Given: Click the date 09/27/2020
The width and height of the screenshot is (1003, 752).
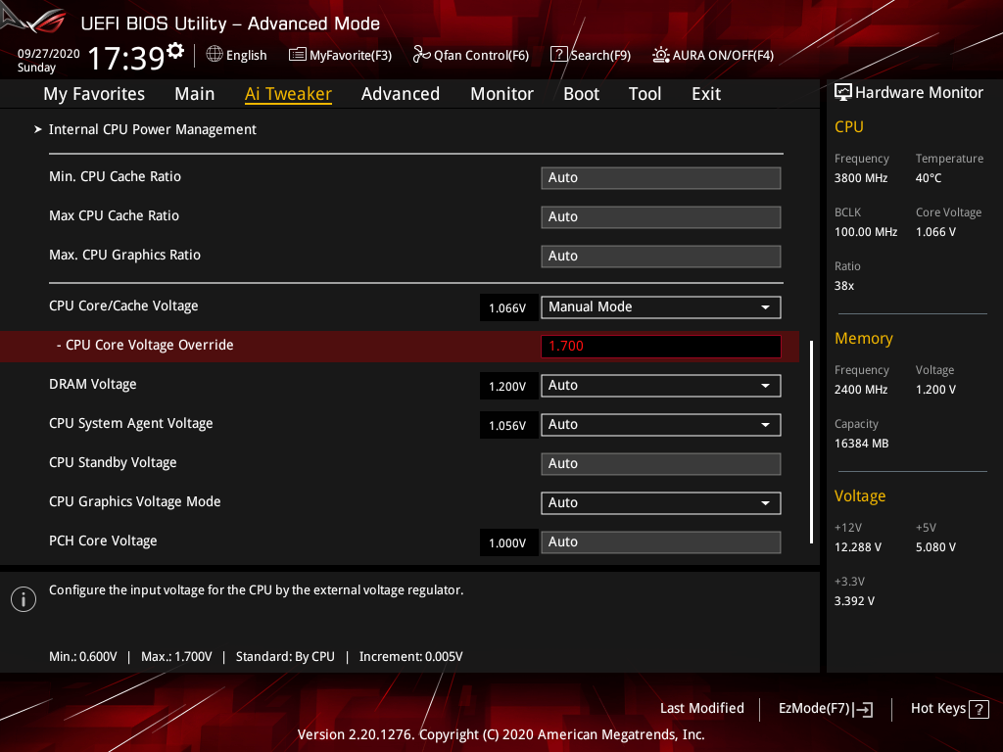Looking at the screenshot, I should click(49, 54).
